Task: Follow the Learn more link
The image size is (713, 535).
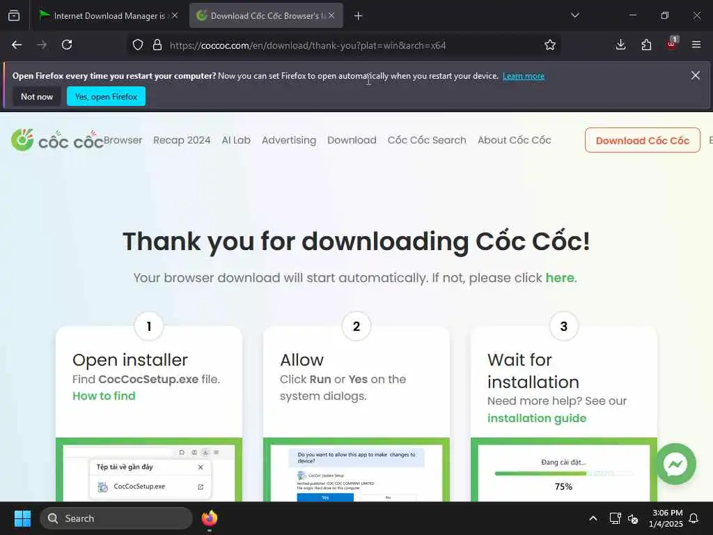Action: 524,76
